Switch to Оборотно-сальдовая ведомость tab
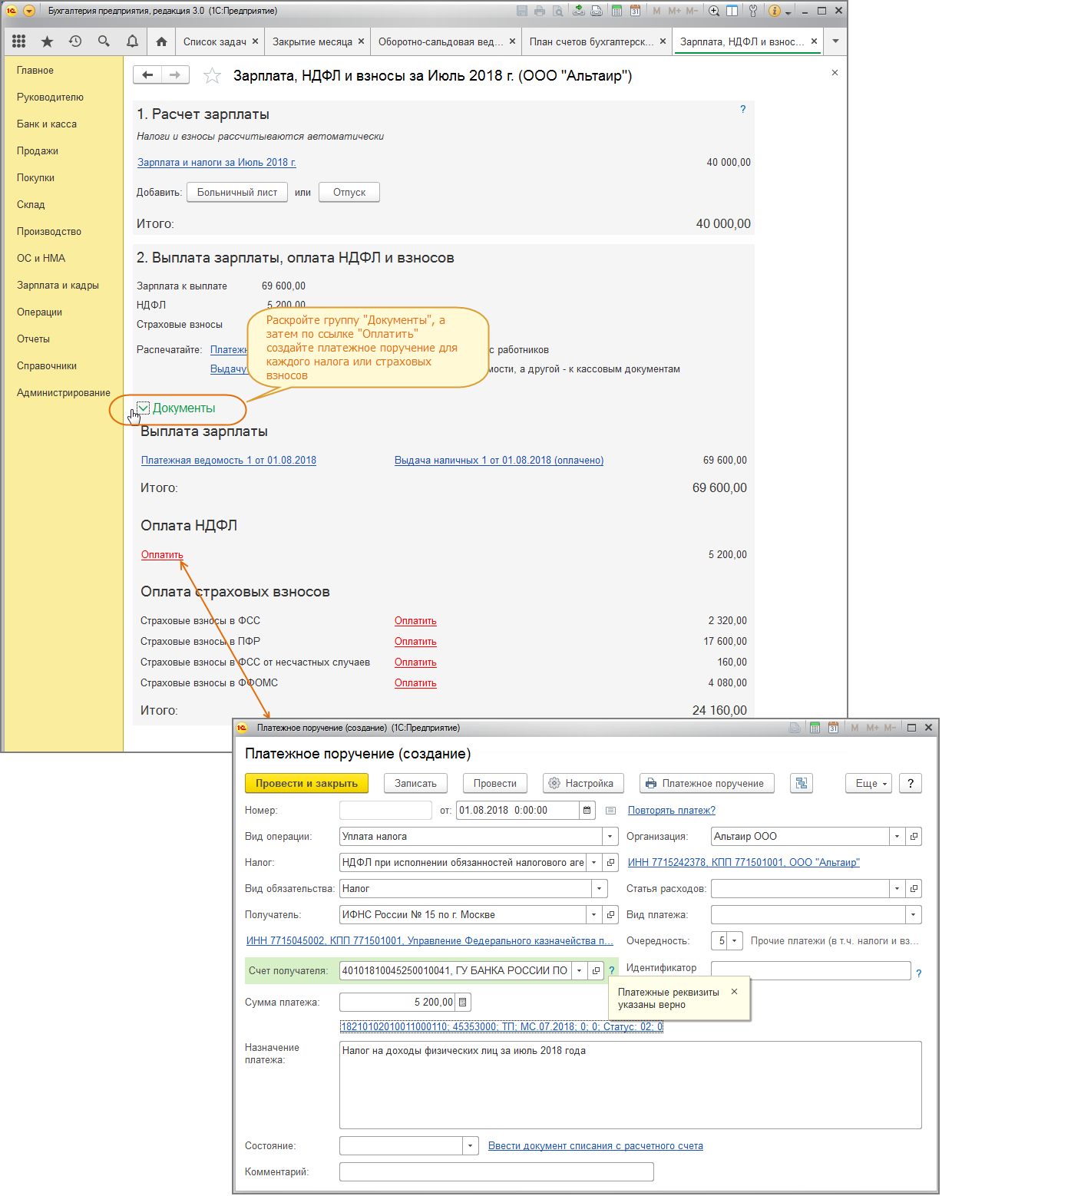Screen dimensions: 1071x1196 [440, 41]
